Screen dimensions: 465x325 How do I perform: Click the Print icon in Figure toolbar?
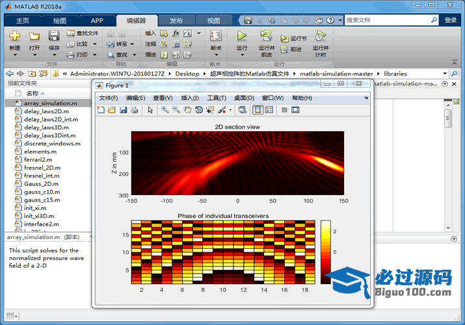point(134,110)
